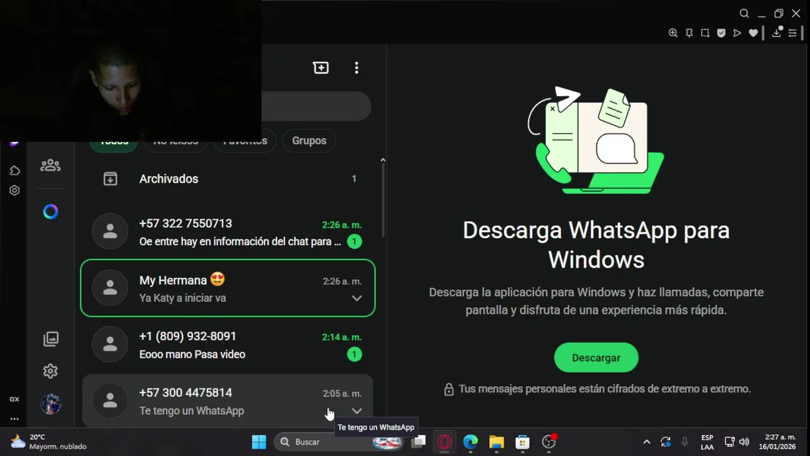Image resolution: width=810 pixels, height=456 pixels.
Task: Click the Archivados count 1
Action: (x=354, y=179)
